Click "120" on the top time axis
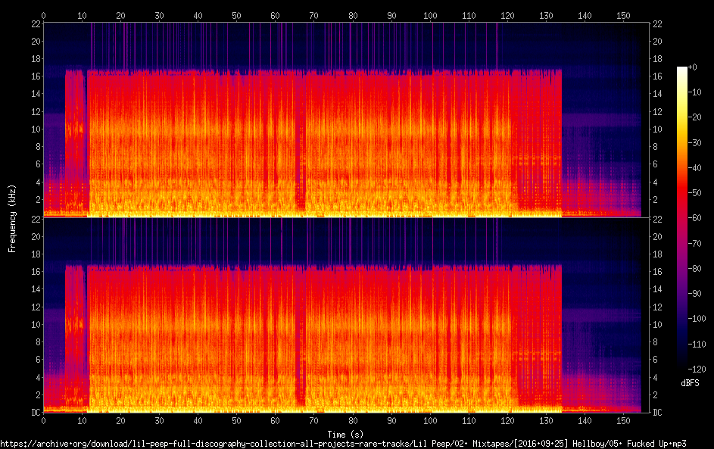 (x=507, y=15)
